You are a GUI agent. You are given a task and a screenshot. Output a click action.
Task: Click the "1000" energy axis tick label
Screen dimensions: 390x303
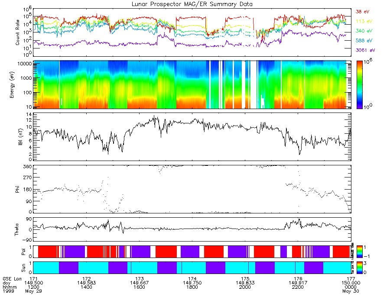26,78
